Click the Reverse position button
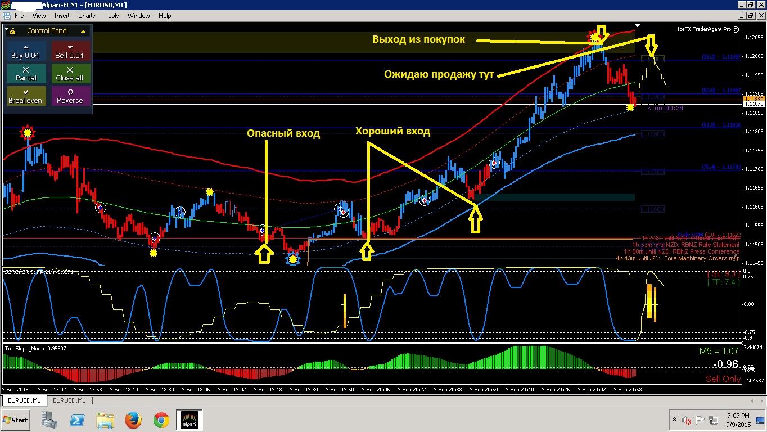This screenshot has width=767, height=432. (70, 96)
